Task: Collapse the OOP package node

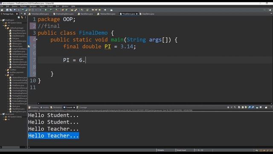Action: 6,75
